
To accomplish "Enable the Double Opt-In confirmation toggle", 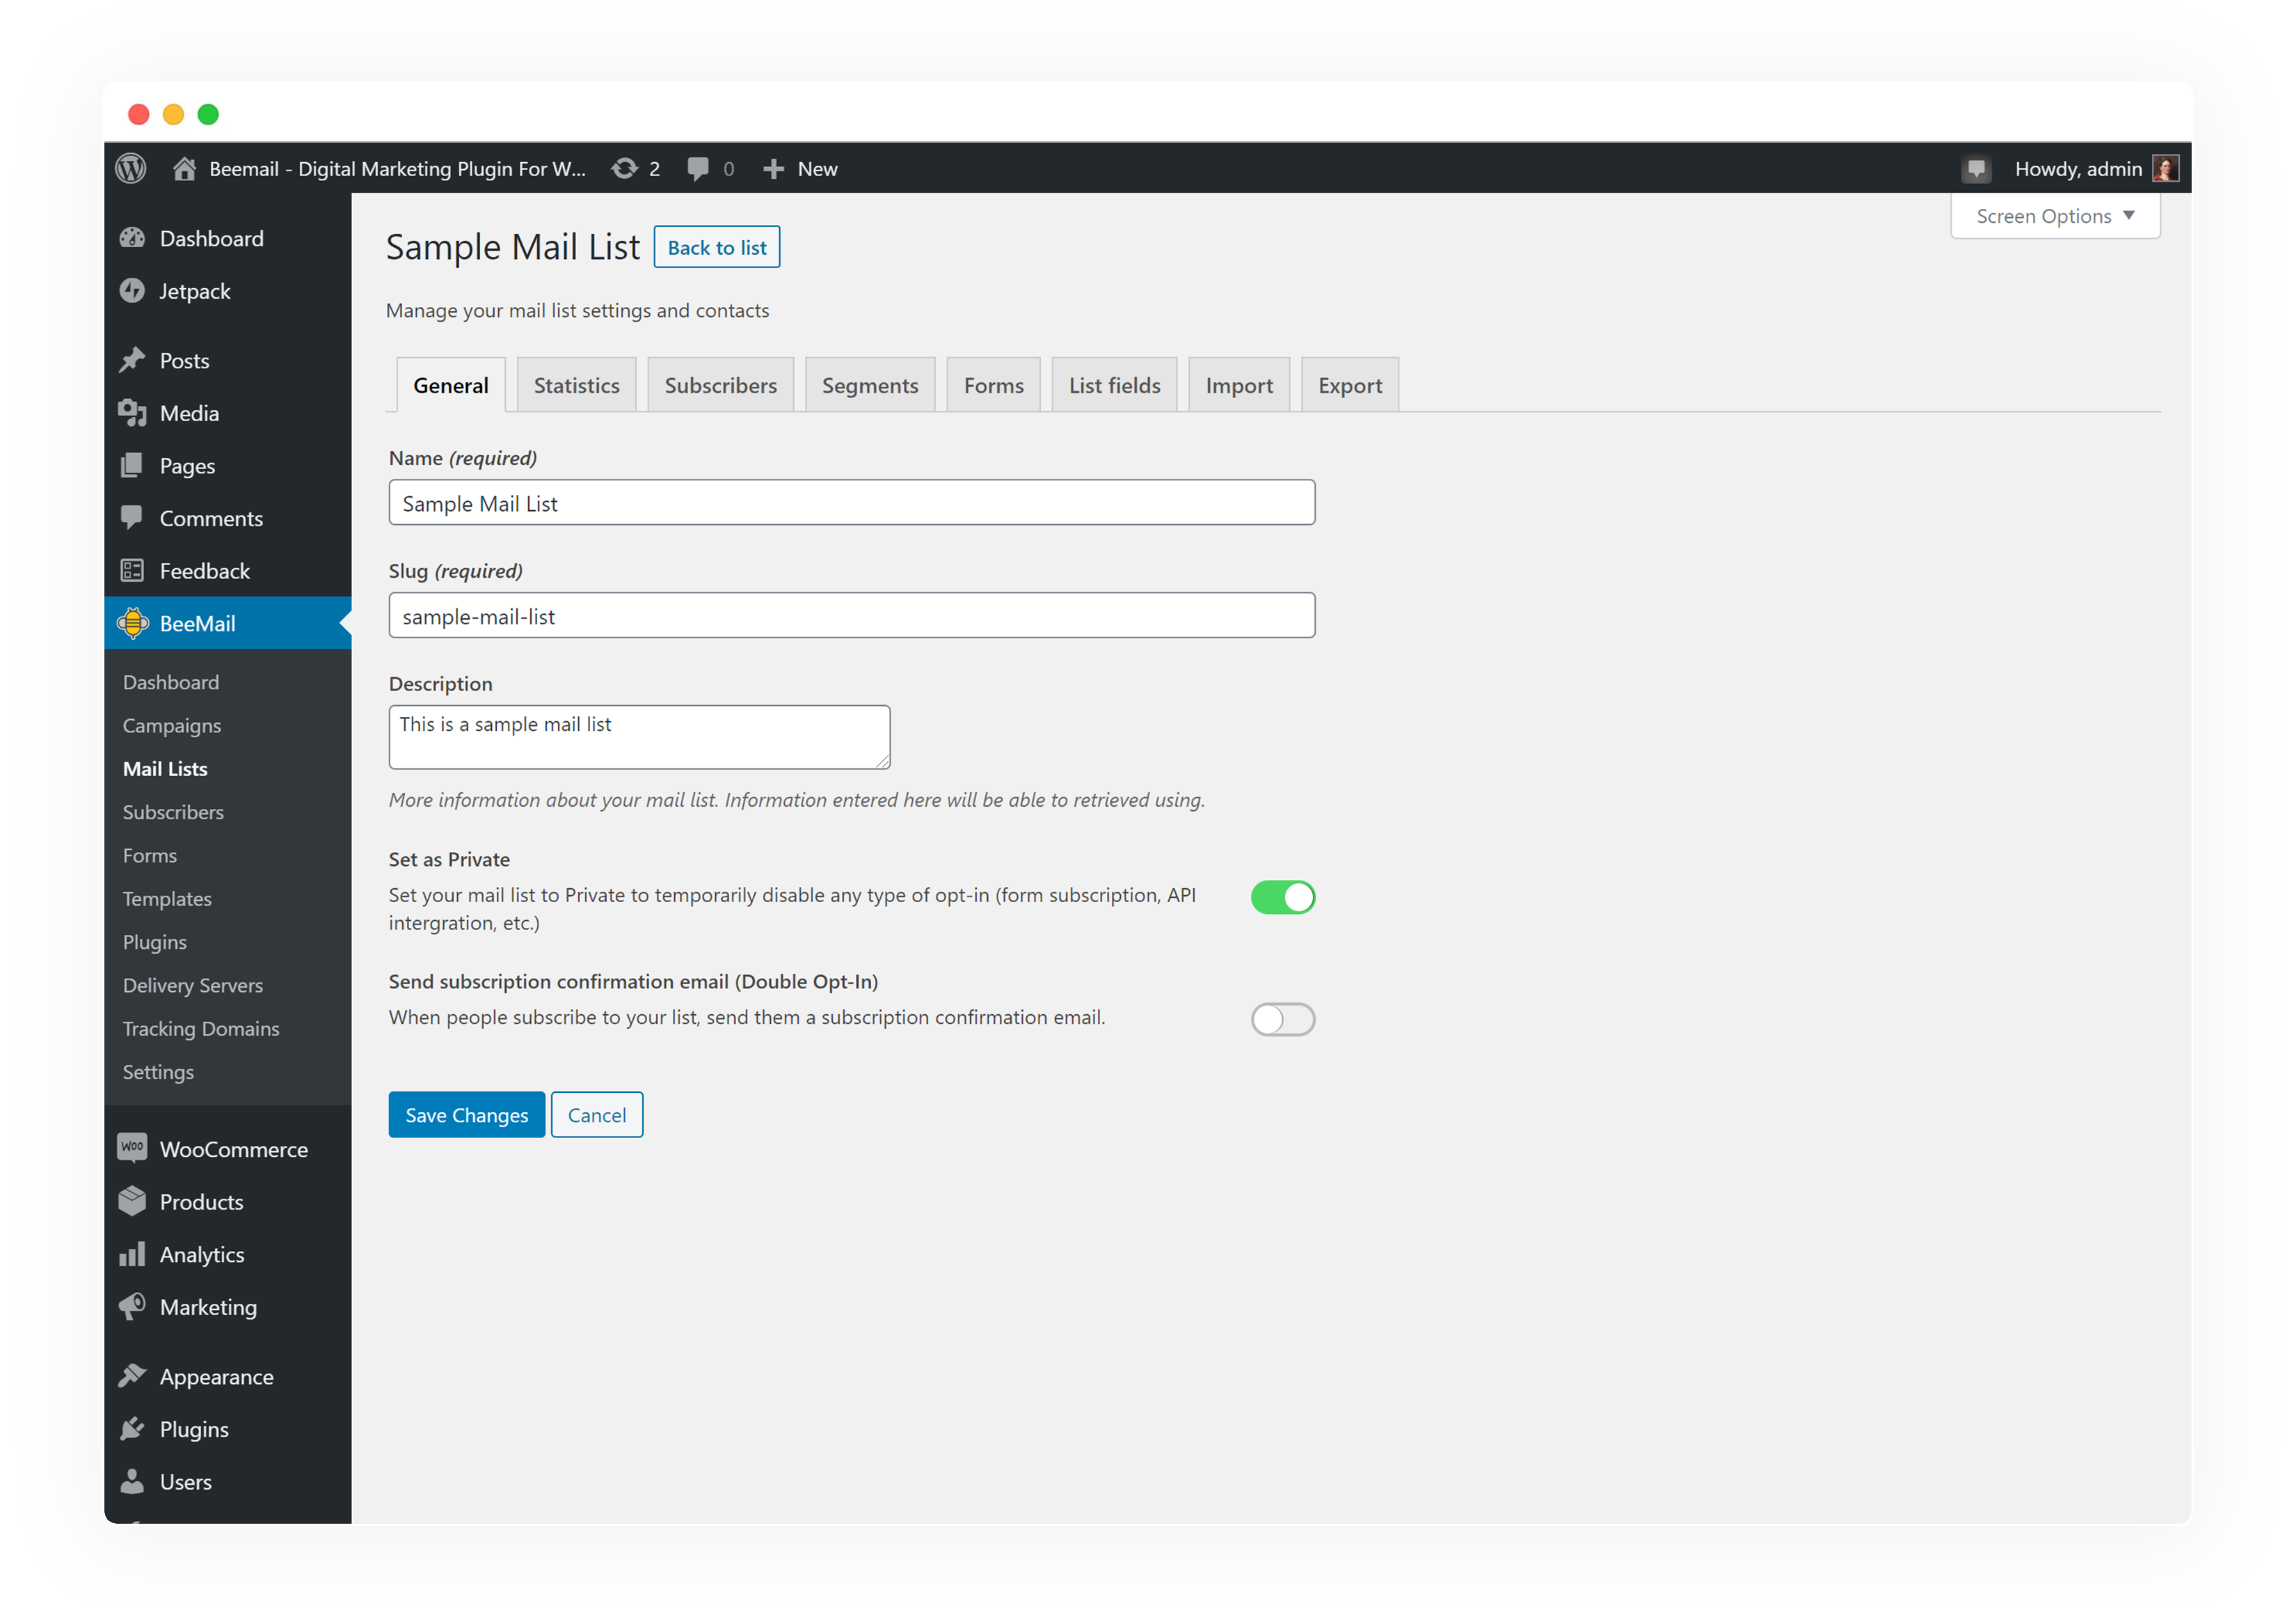I will 1282,1018.
